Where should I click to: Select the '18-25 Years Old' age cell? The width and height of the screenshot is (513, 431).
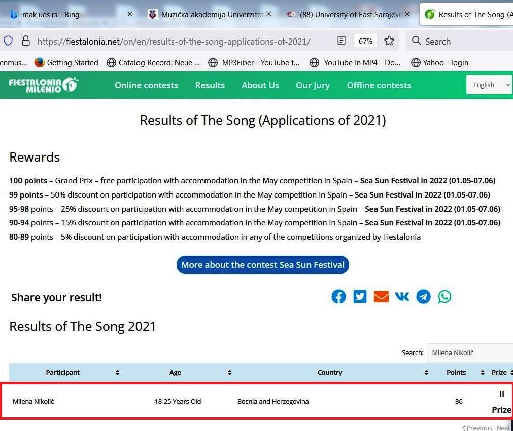point(178,401)
